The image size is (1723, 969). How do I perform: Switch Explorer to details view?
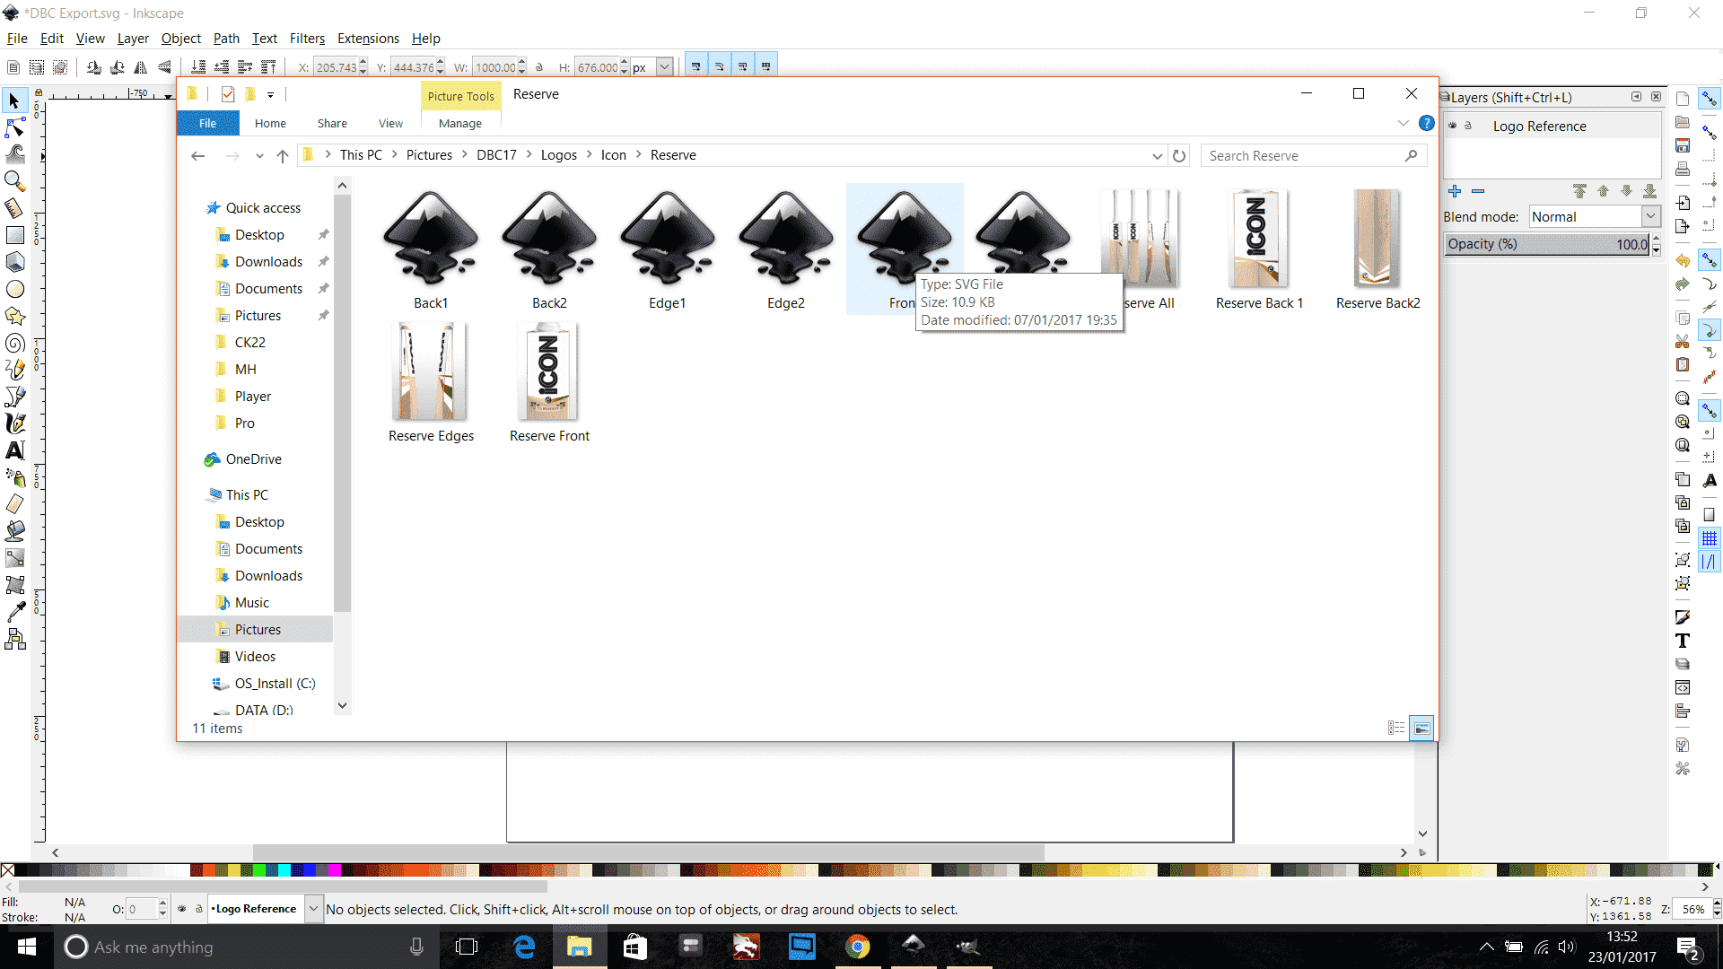(x=1396, y=728)
